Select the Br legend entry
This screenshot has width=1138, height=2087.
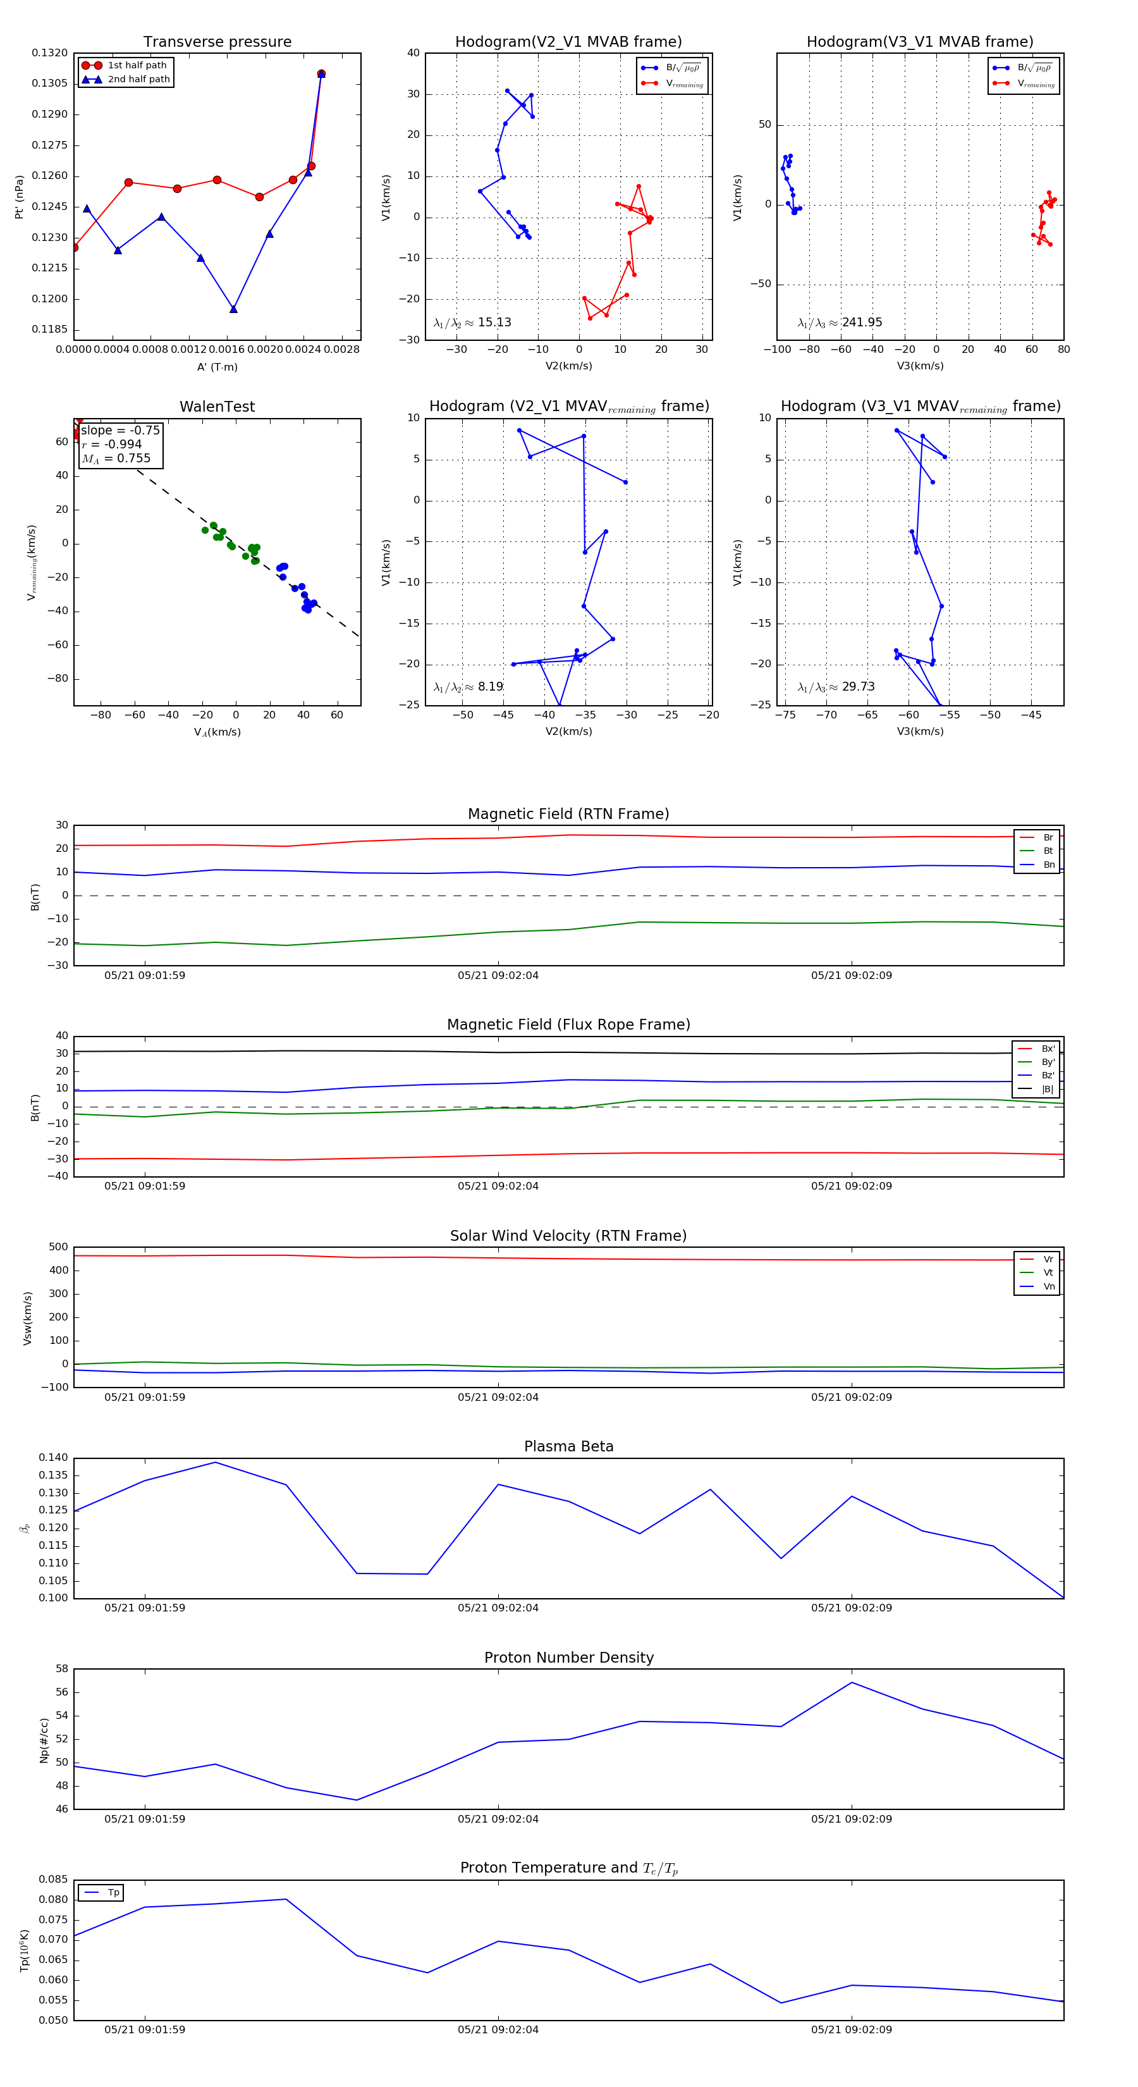tap(1037, 838)
